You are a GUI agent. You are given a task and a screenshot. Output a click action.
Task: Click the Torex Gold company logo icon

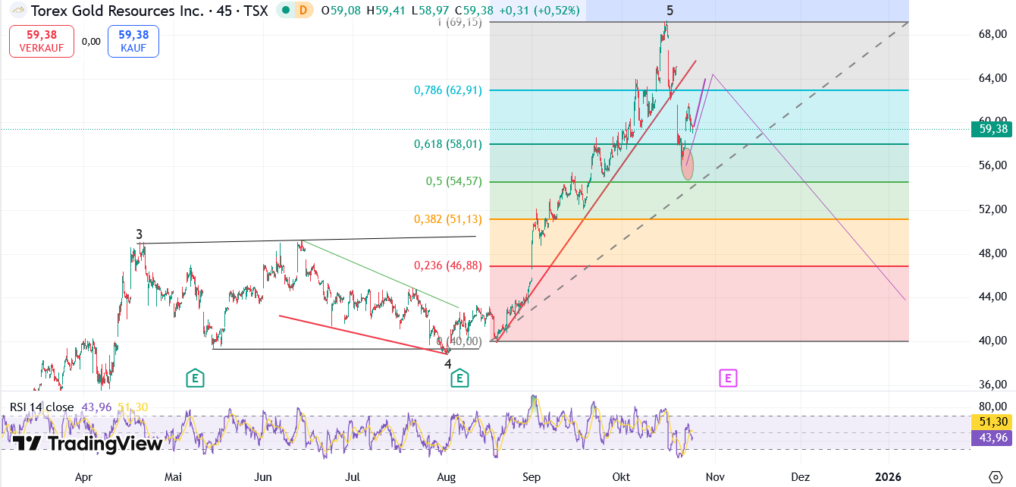pos(20,11)
